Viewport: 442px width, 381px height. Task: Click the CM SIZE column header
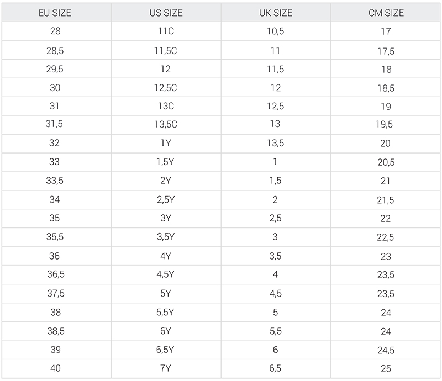[386, 13]
